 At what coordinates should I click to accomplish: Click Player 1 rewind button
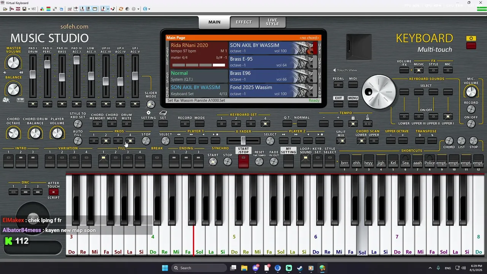coord(179,141)
